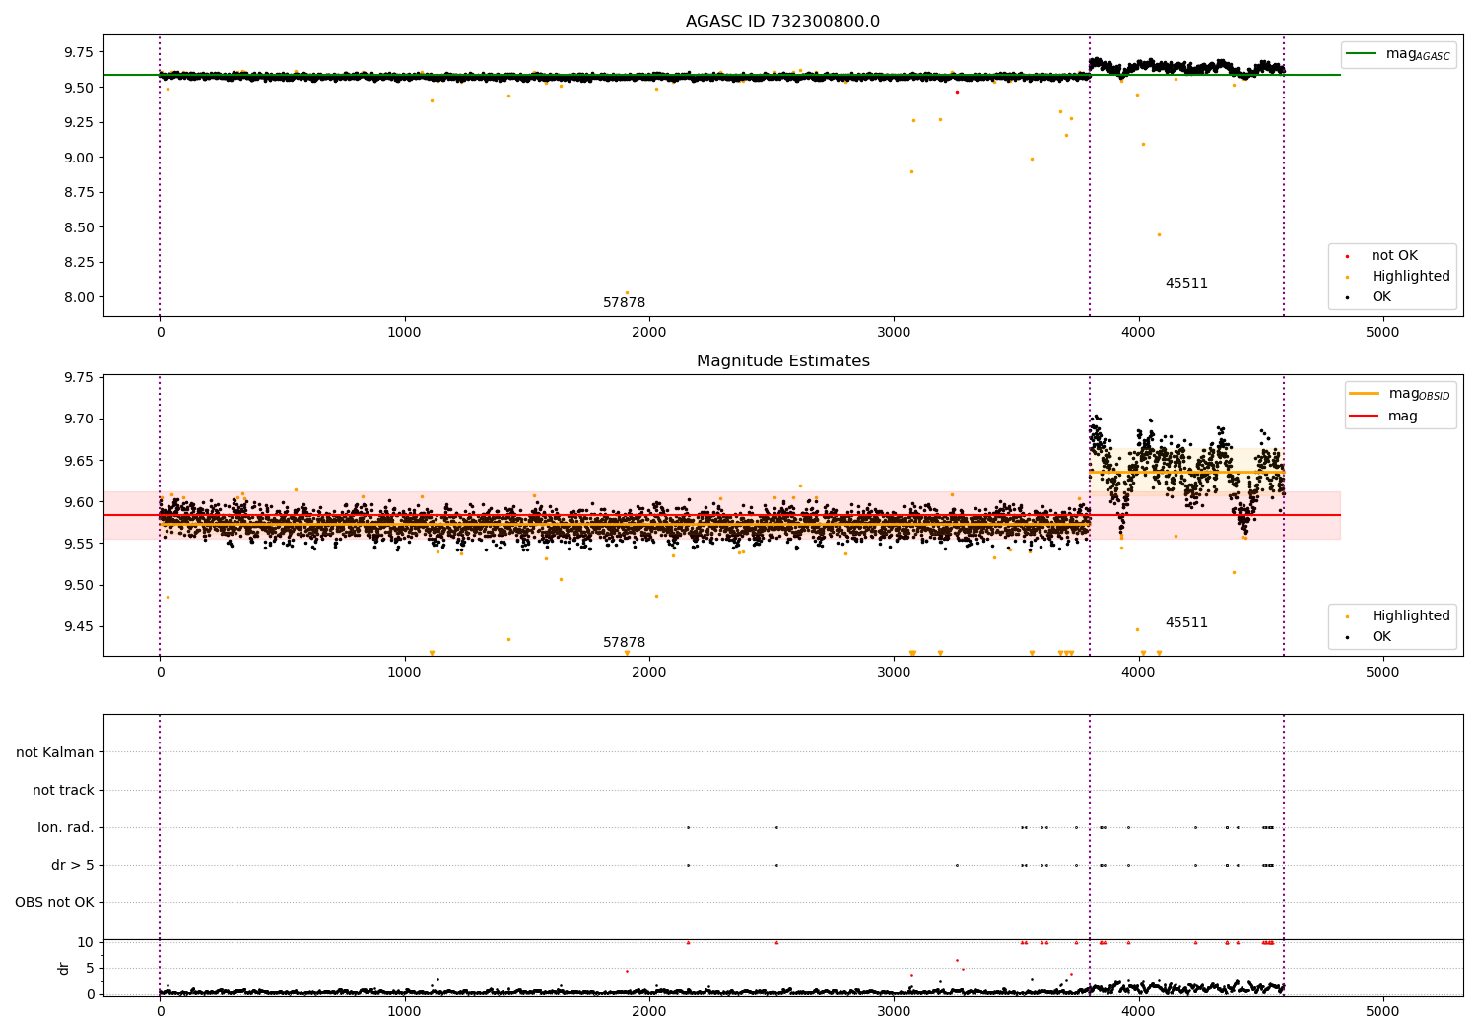Viewport: 1478px width, 1034px height.
Task: Click the "9.75" tick of the top plot
Action: [81, 53]
